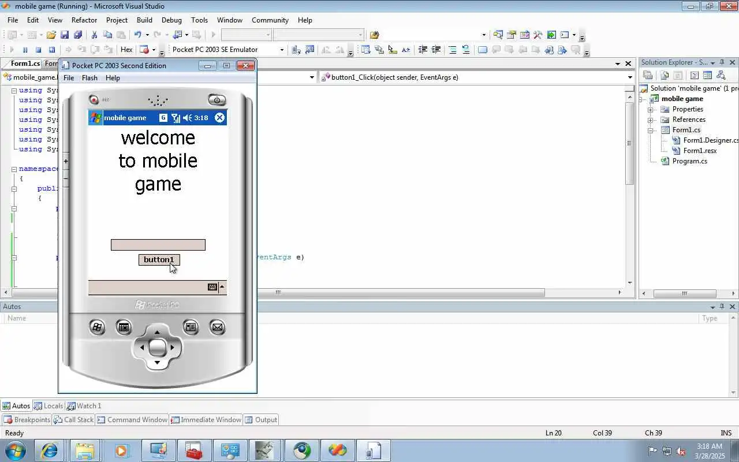The width and height of the screenshot is (739, 462).
Task: Collapse the namespace block in code editor
Action: click(14, 169)
